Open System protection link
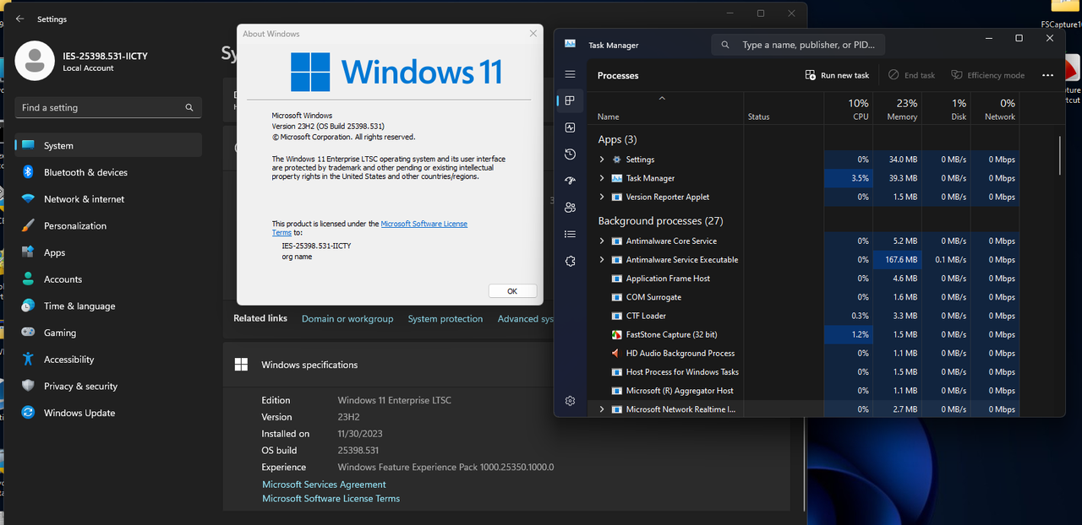The height and width of the screenshot is (525, 1082). tap(445, 319)
